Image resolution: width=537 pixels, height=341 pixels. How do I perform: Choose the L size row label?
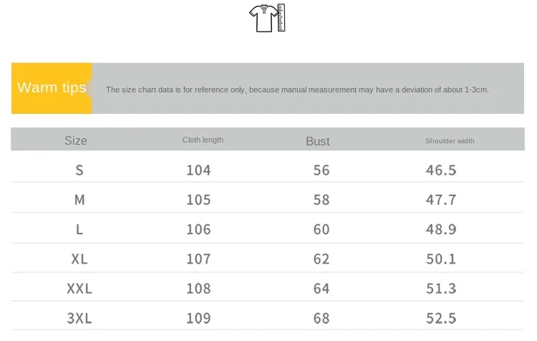(79, 229)
